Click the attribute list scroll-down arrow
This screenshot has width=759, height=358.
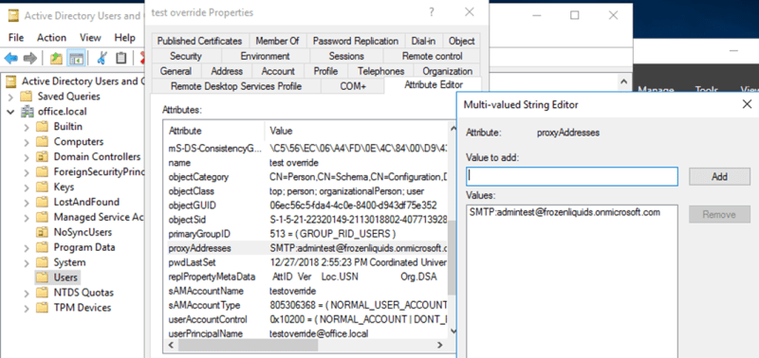pos(454,331)
